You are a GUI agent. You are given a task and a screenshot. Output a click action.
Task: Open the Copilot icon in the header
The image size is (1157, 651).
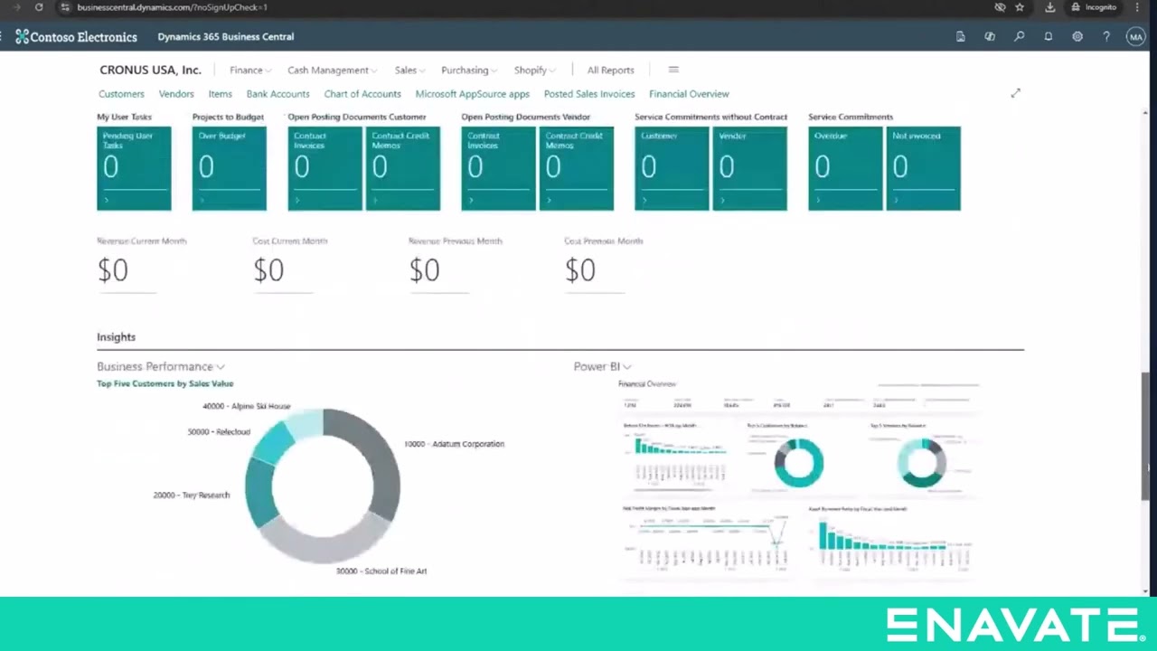pos(990,37)
